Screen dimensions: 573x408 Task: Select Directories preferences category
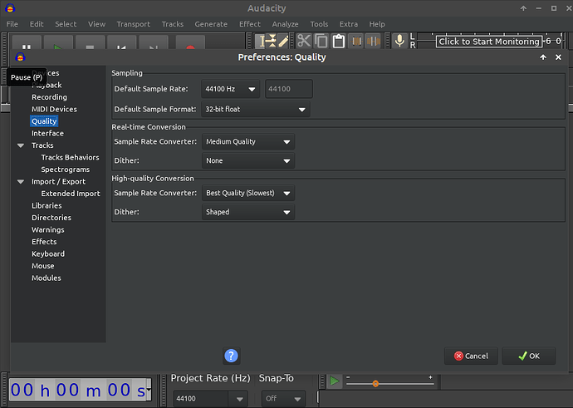(51, 218)
